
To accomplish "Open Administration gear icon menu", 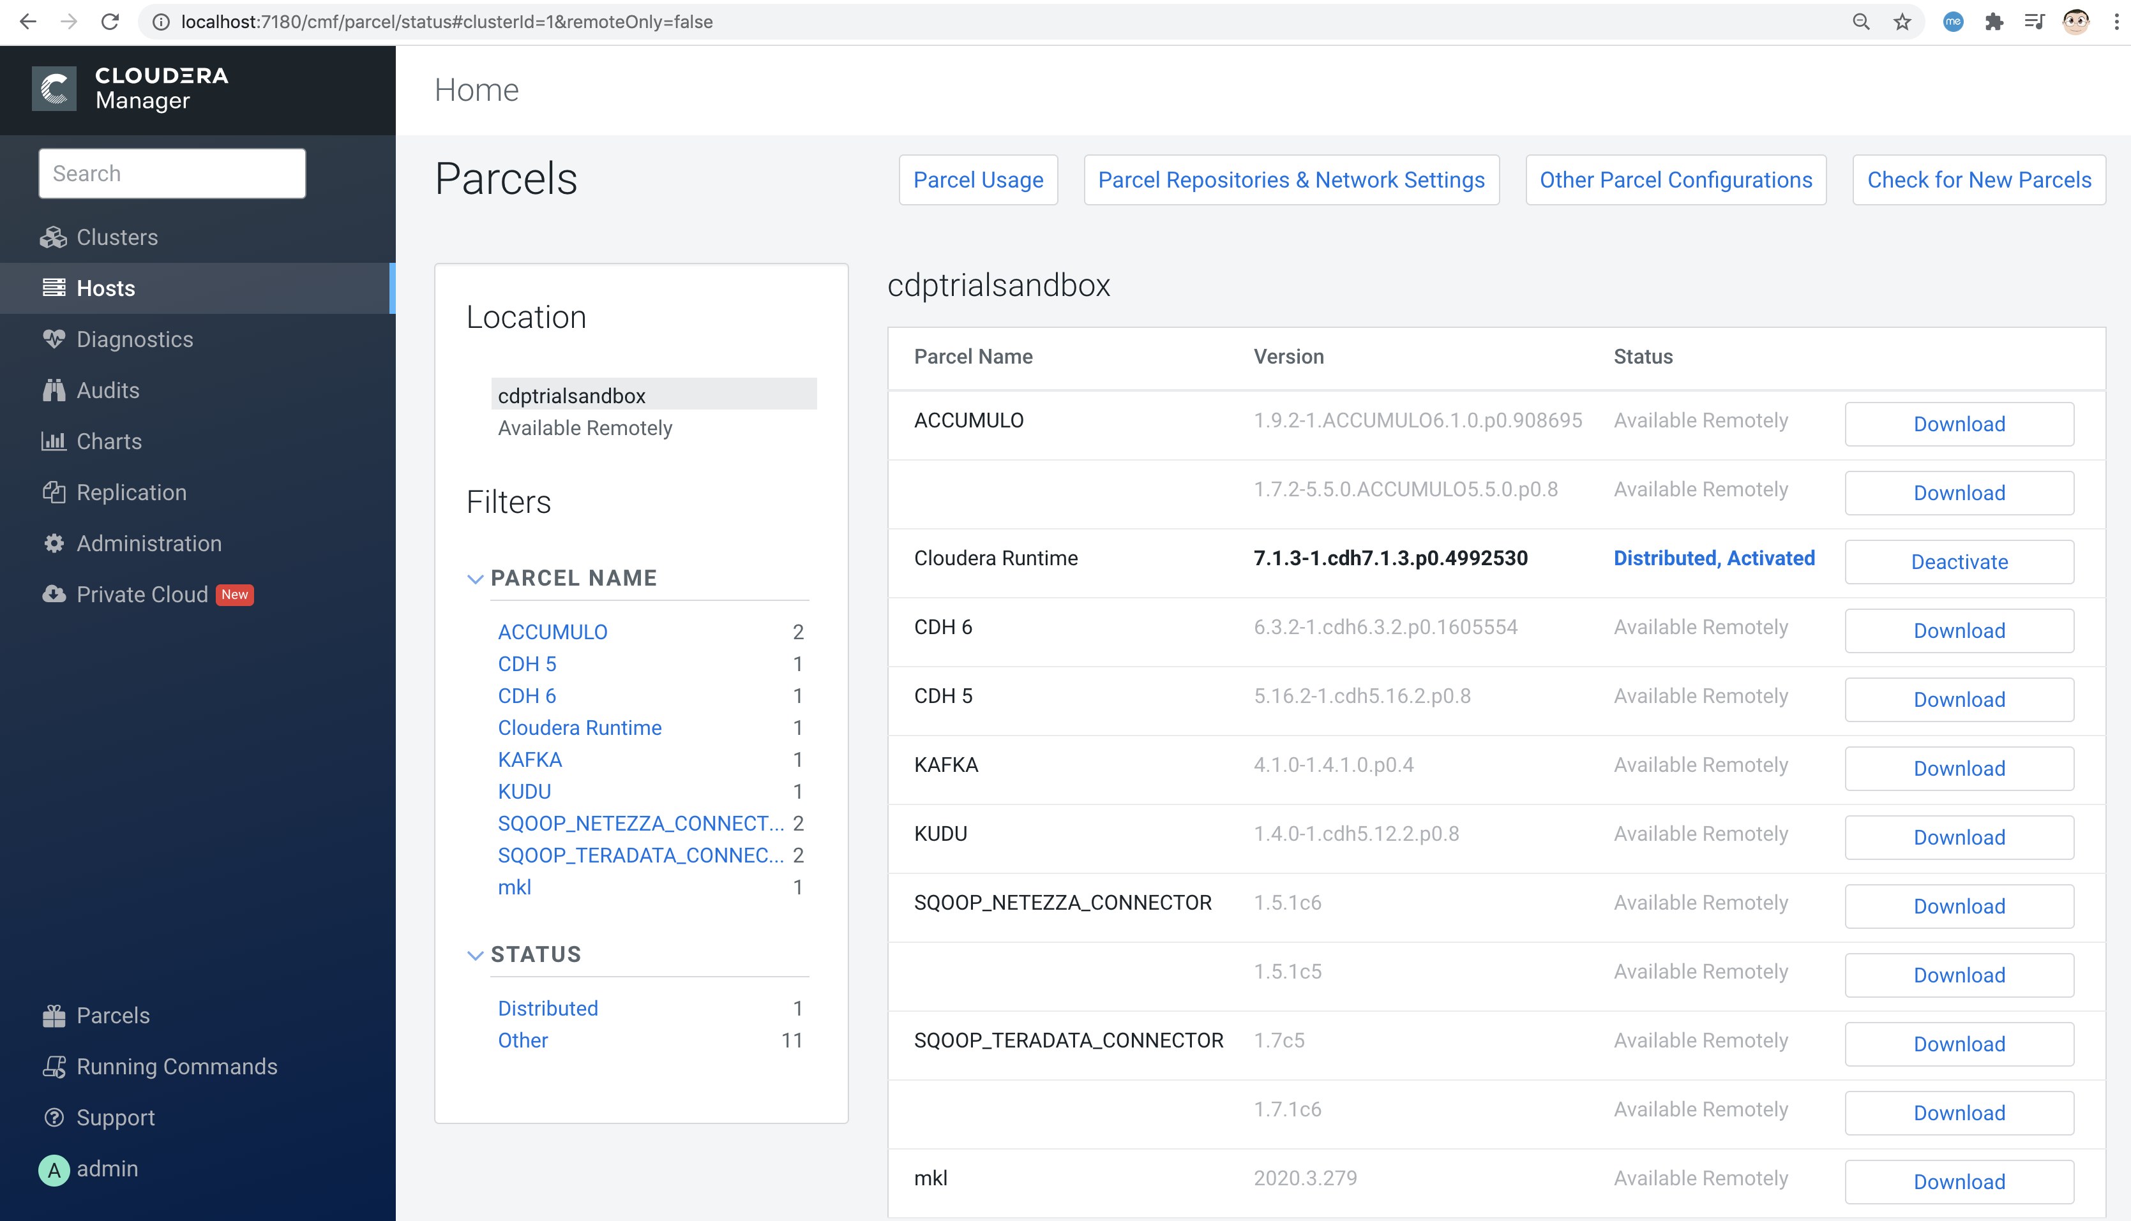I will tap(54, 544).
